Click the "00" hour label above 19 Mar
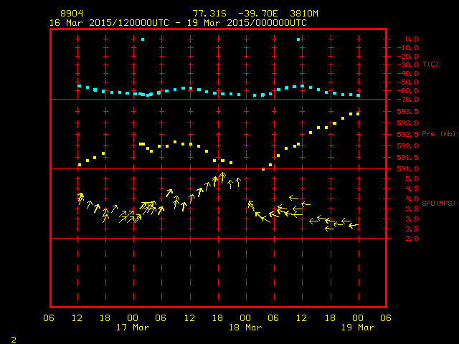 [358, 318]
